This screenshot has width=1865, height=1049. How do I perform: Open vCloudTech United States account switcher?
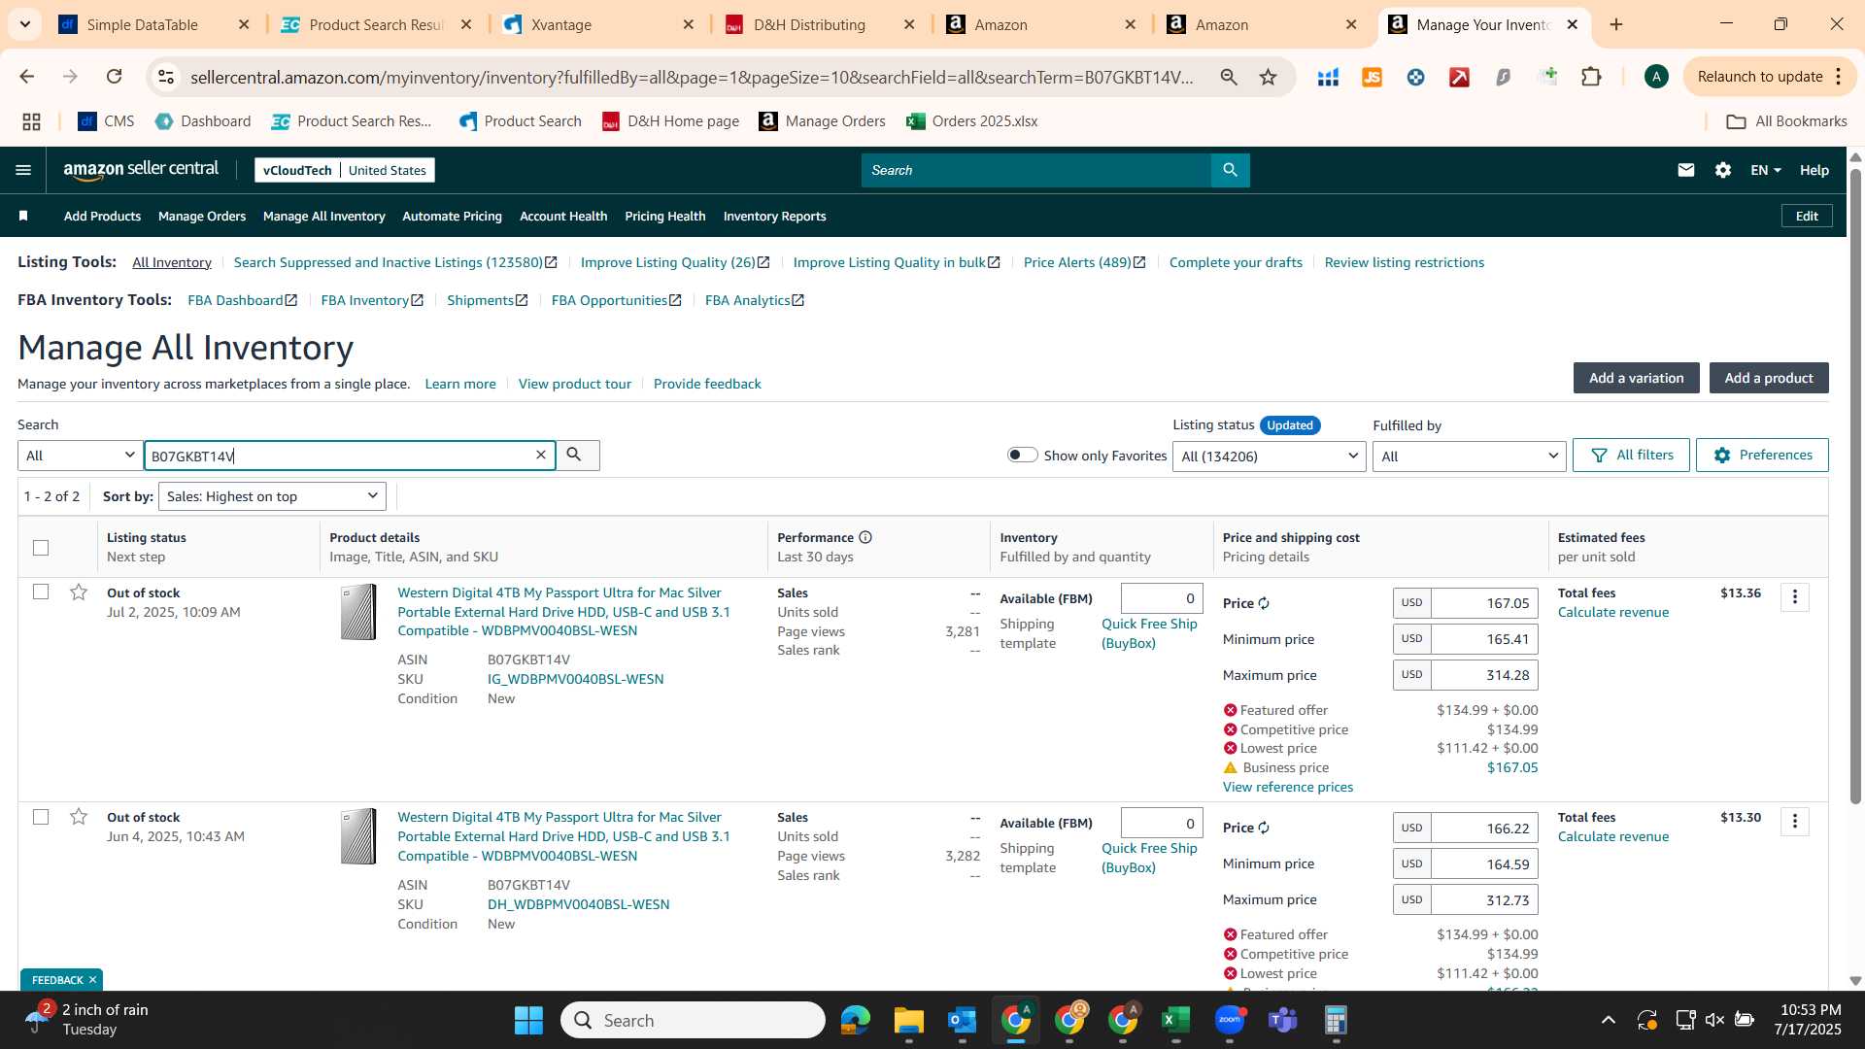point(345,170)
